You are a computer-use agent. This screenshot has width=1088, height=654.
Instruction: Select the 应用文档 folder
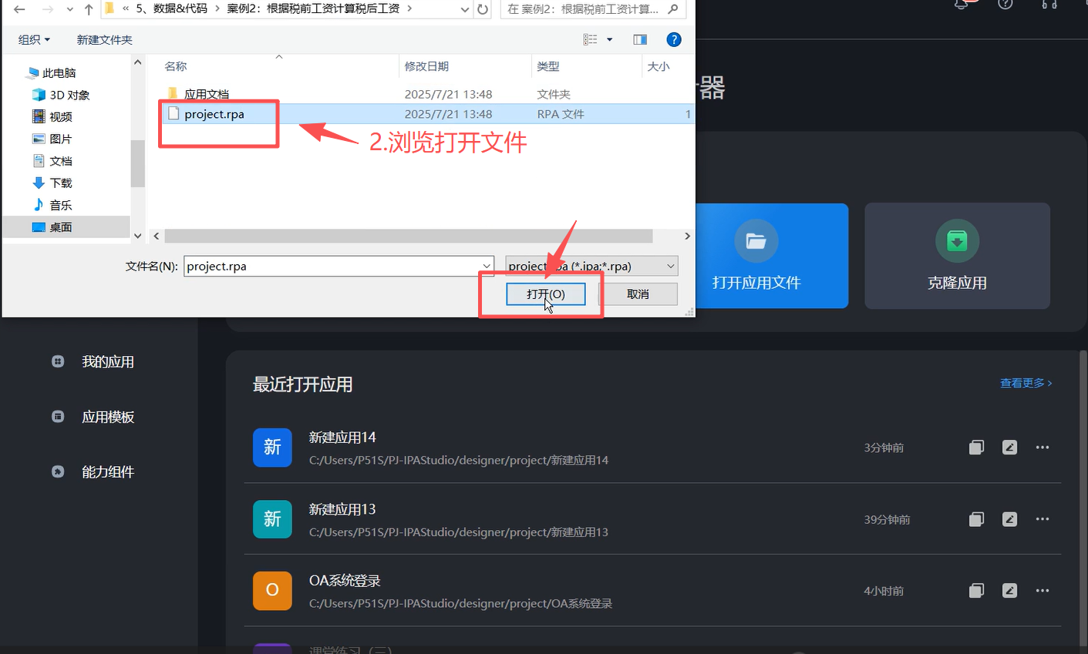207,94
